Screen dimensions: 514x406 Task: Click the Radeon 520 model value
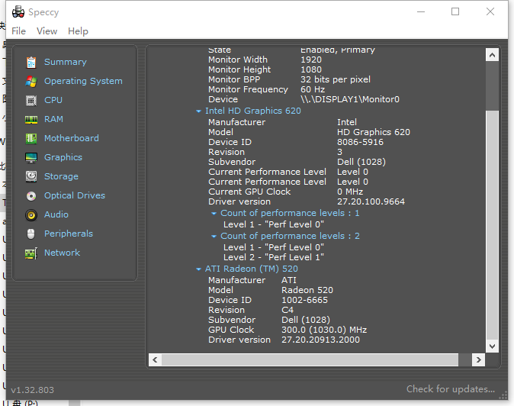[307, 290]
